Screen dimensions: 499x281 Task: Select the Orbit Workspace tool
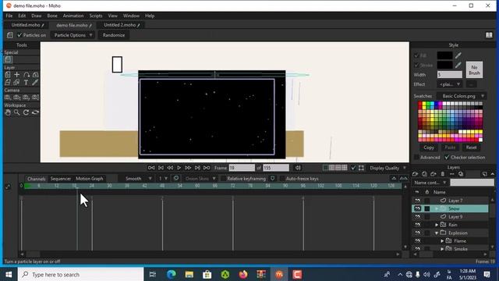(x=35, y=112)
